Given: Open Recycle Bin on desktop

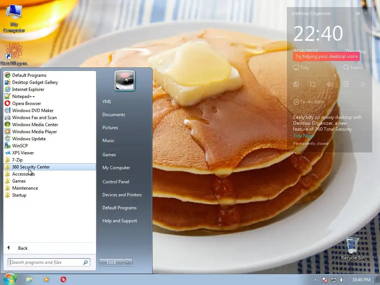Looking at the screenshot, I should click(353, 249).
